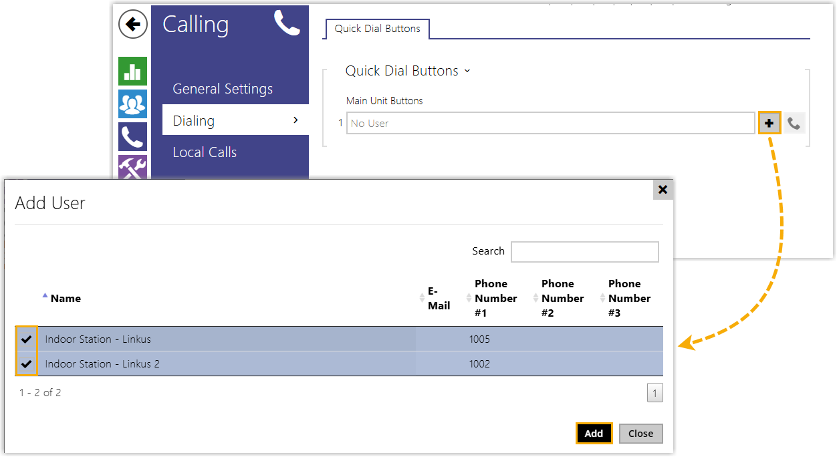The image size is (837, 457).
Task: Sort the user list by Name
Action: tap(66, 299)
